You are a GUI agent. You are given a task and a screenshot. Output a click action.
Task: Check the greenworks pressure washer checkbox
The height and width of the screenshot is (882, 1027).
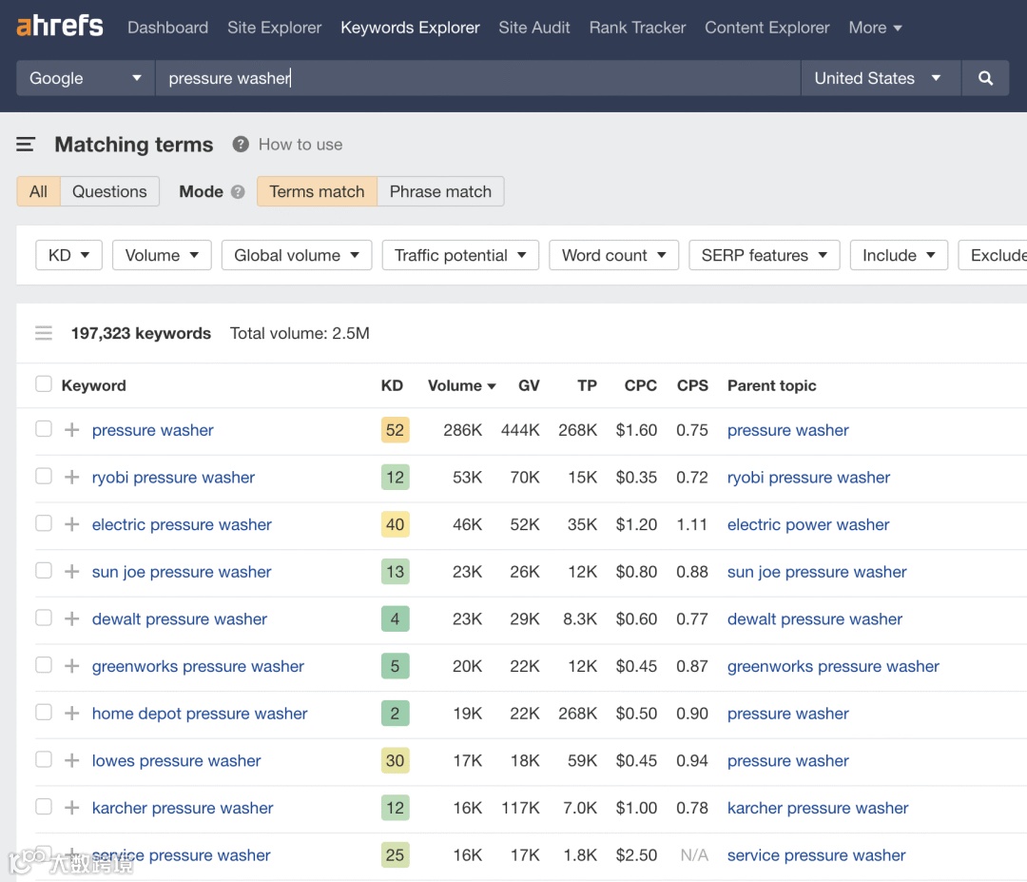tap(43, 664)
